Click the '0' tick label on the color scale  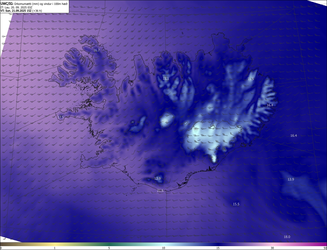pyautogui.click(x=1, y=248)
